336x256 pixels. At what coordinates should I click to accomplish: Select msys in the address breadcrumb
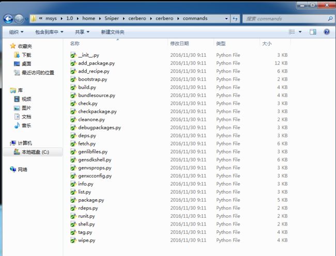point(51,19)
